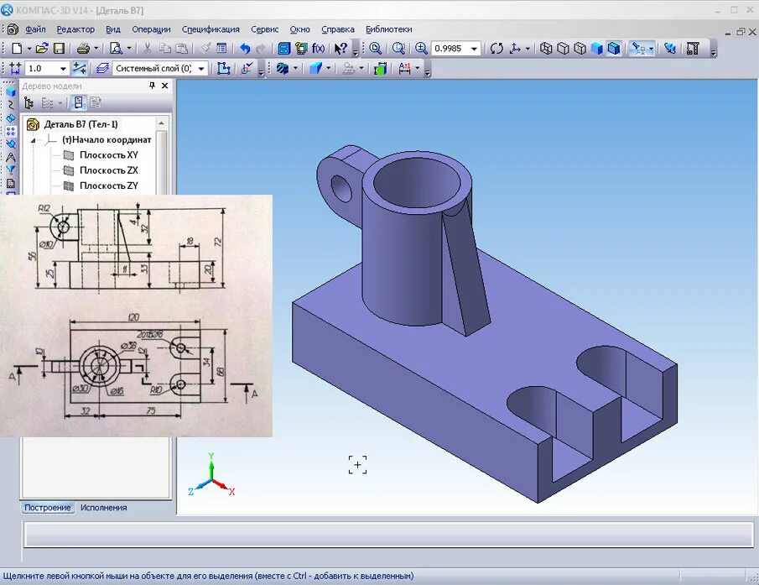759x585 pixels.
Task: Save the document with the floppy disk icon
Action: 59,49
